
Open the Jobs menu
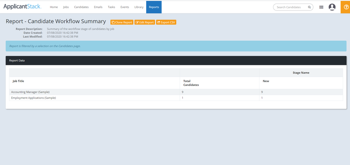pyautogui.click(x=66, y=7)
